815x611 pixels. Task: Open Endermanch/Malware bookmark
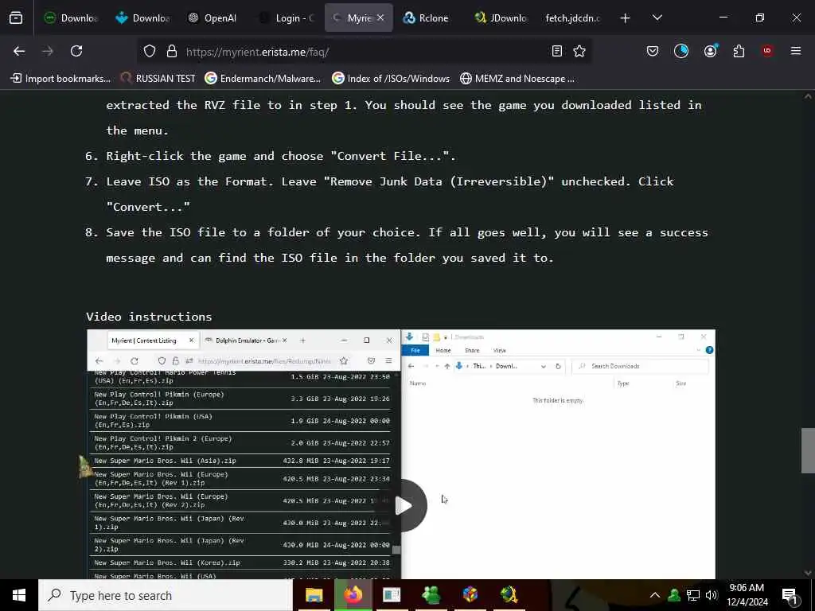[x=263, y=79]
